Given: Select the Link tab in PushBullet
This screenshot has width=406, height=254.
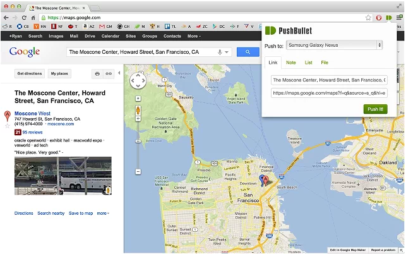Looking at the screenshot, I should [273, 63].
